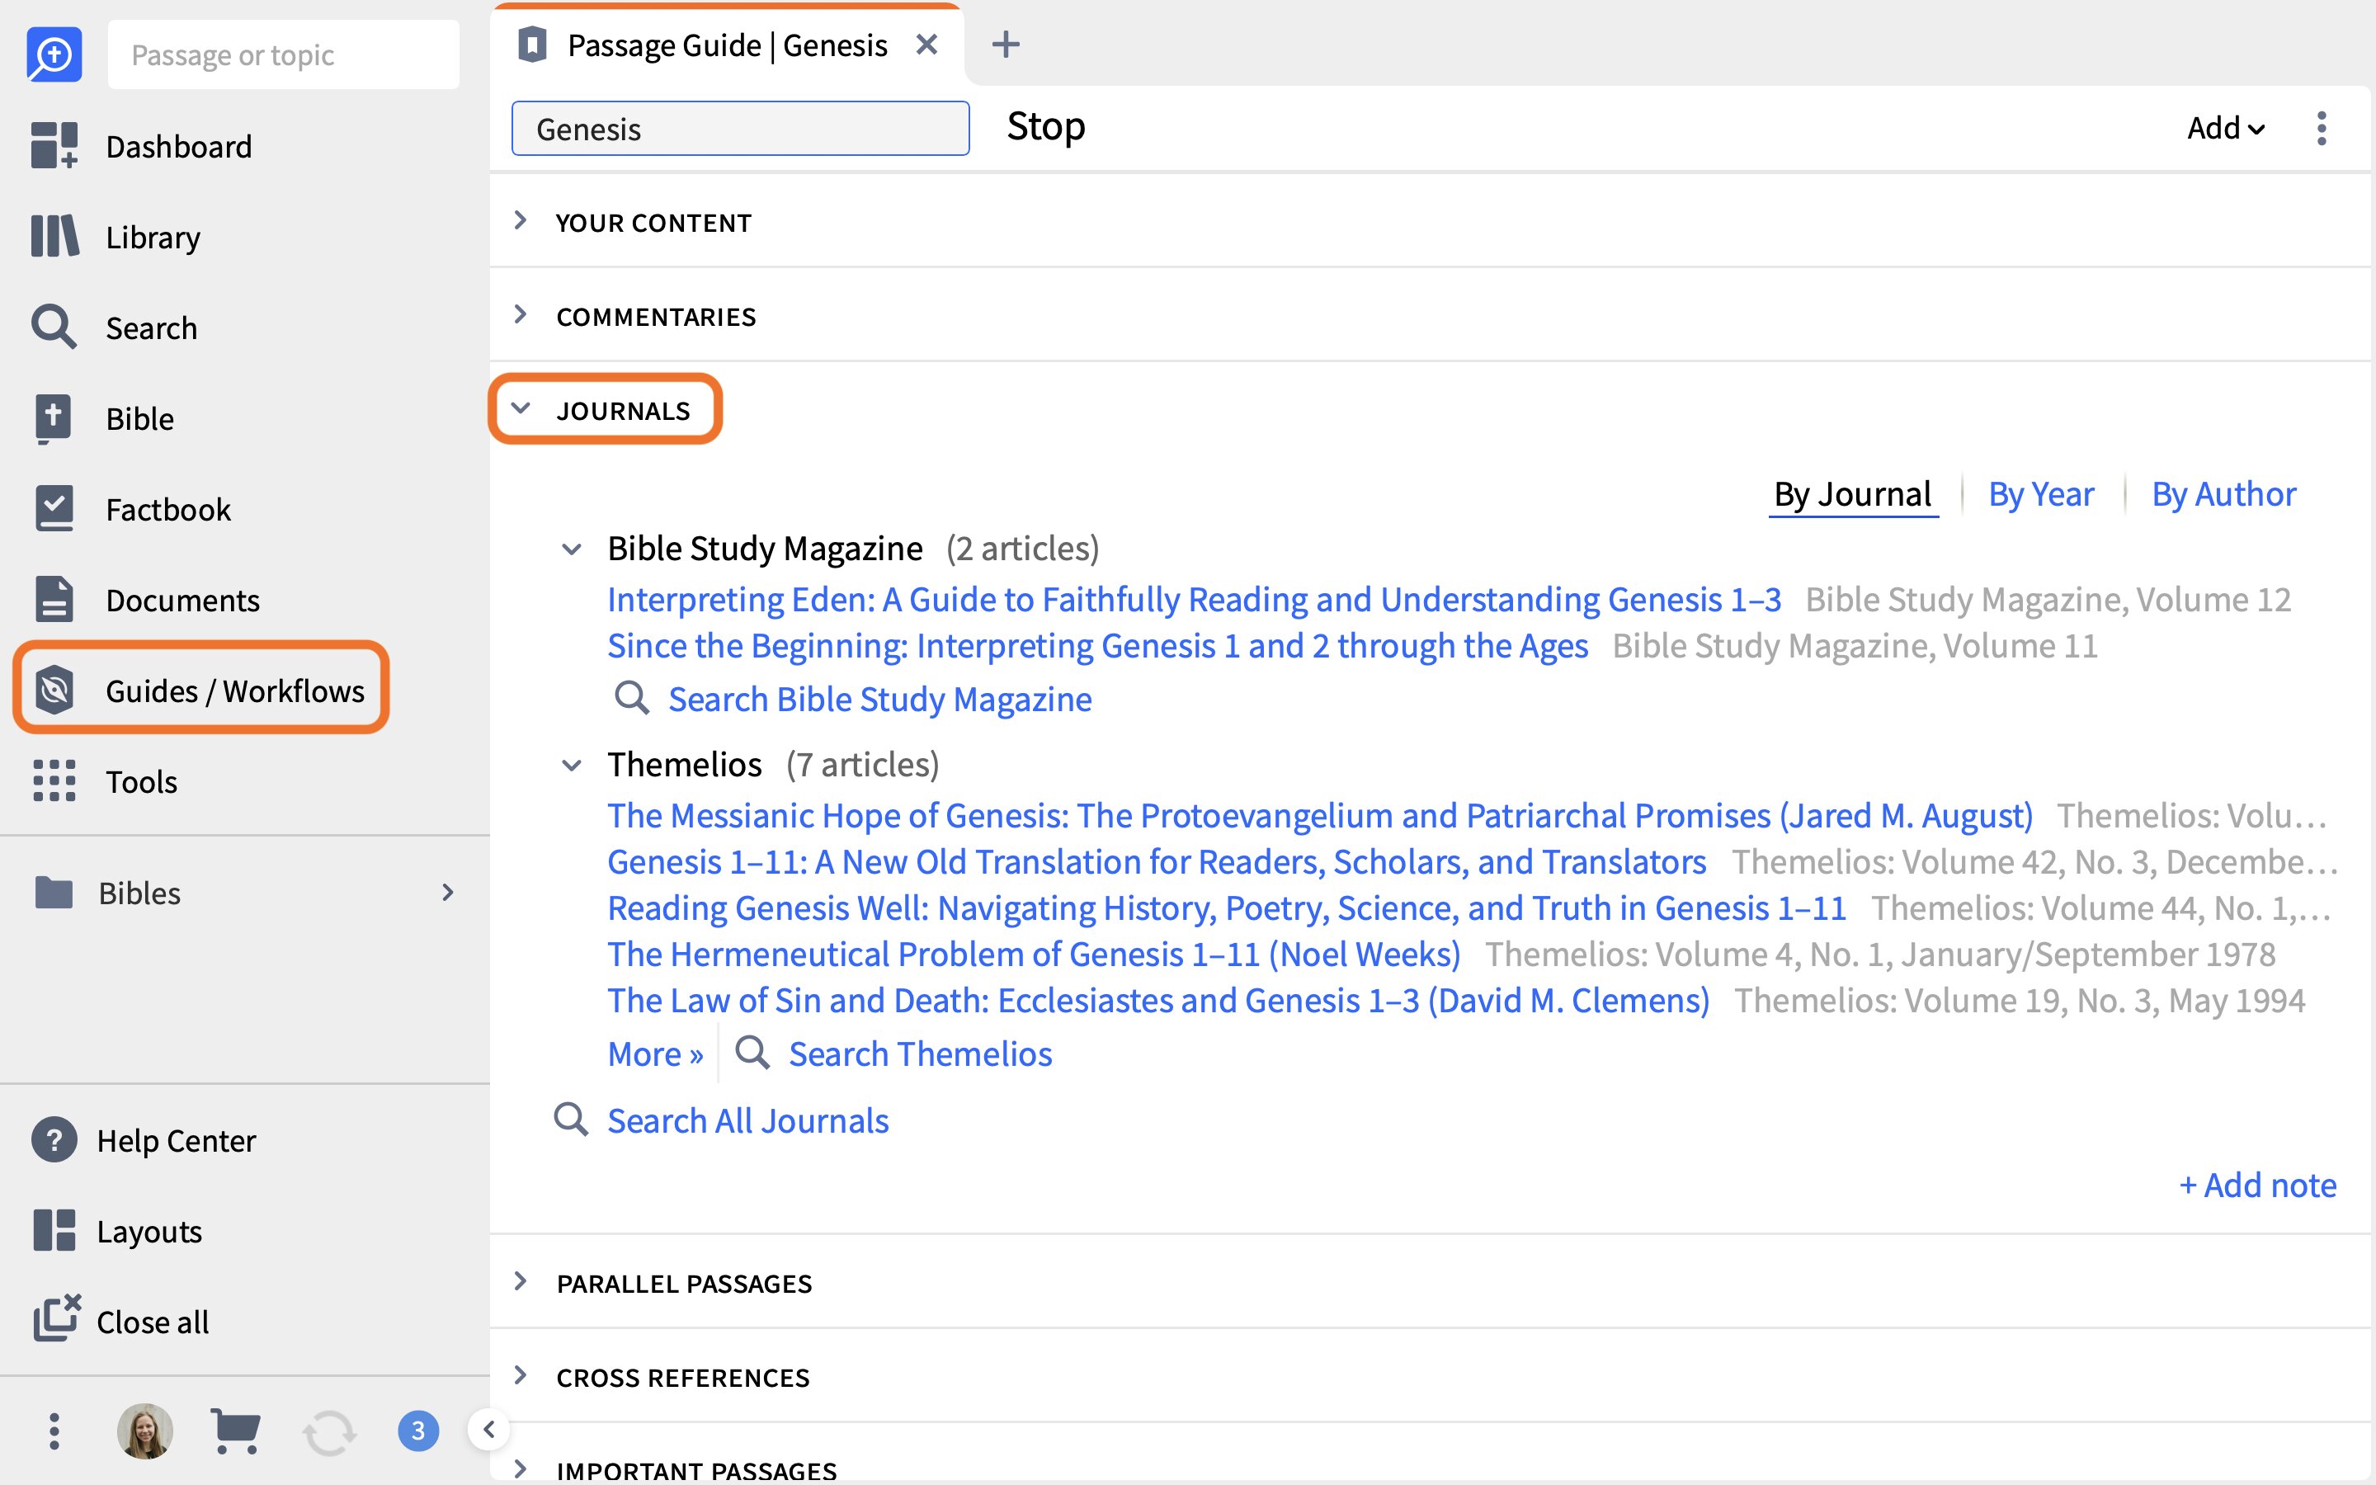The width and height of the screenshot is (2376, 1485).
Task: Open the Library books icon
Action: point(54,237)
